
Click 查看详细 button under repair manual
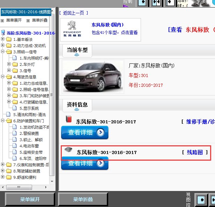click(x=85, y=132)
